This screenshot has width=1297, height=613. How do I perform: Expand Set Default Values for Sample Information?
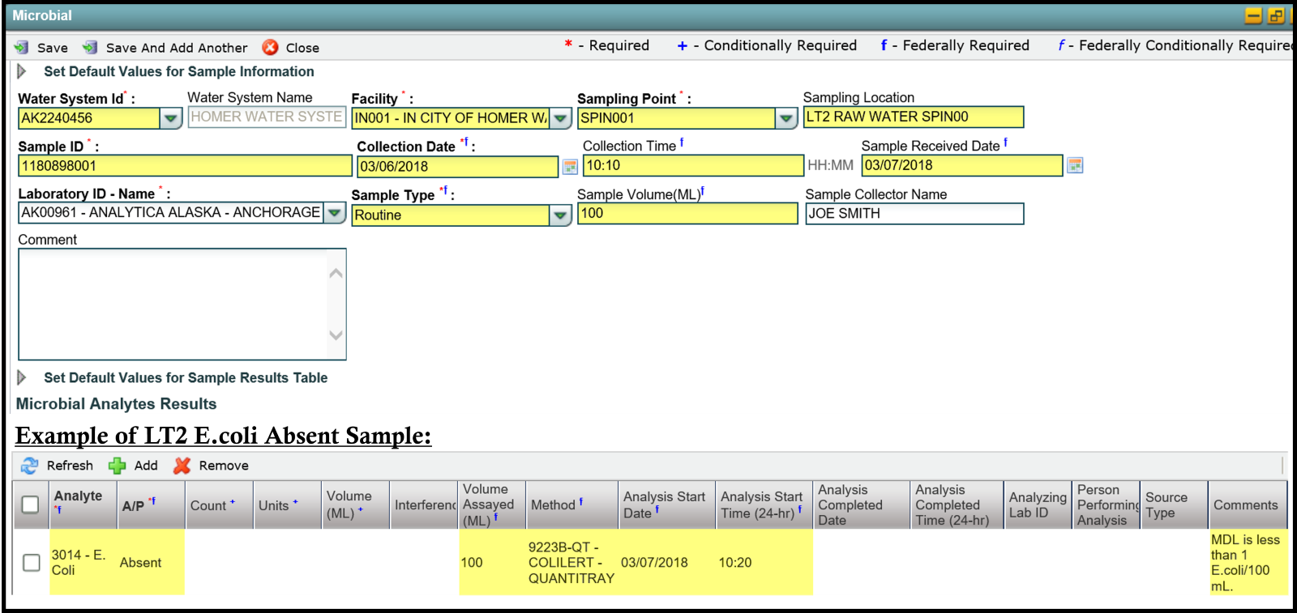(22, 72)
